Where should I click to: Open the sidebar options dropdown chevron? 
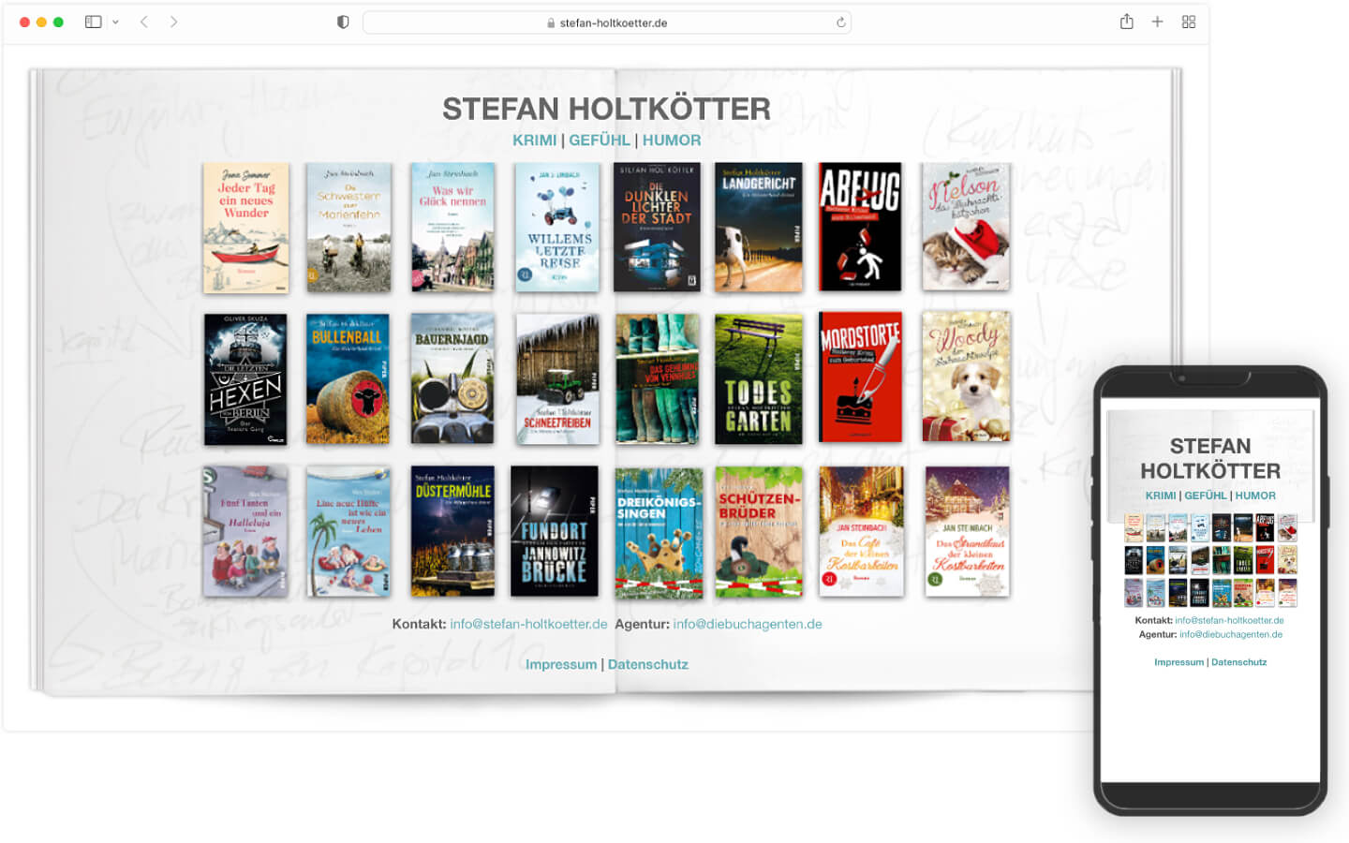pos(115,22)
